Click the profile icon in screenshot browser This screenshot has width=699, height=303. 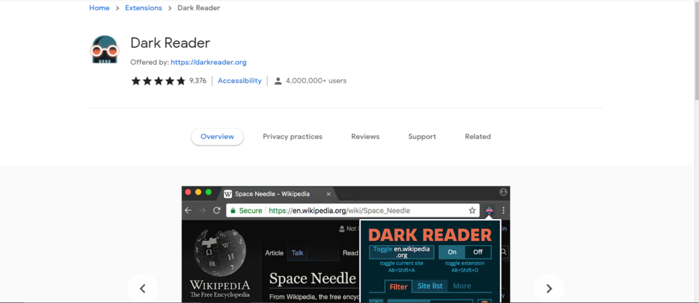(x=504, y=192)
